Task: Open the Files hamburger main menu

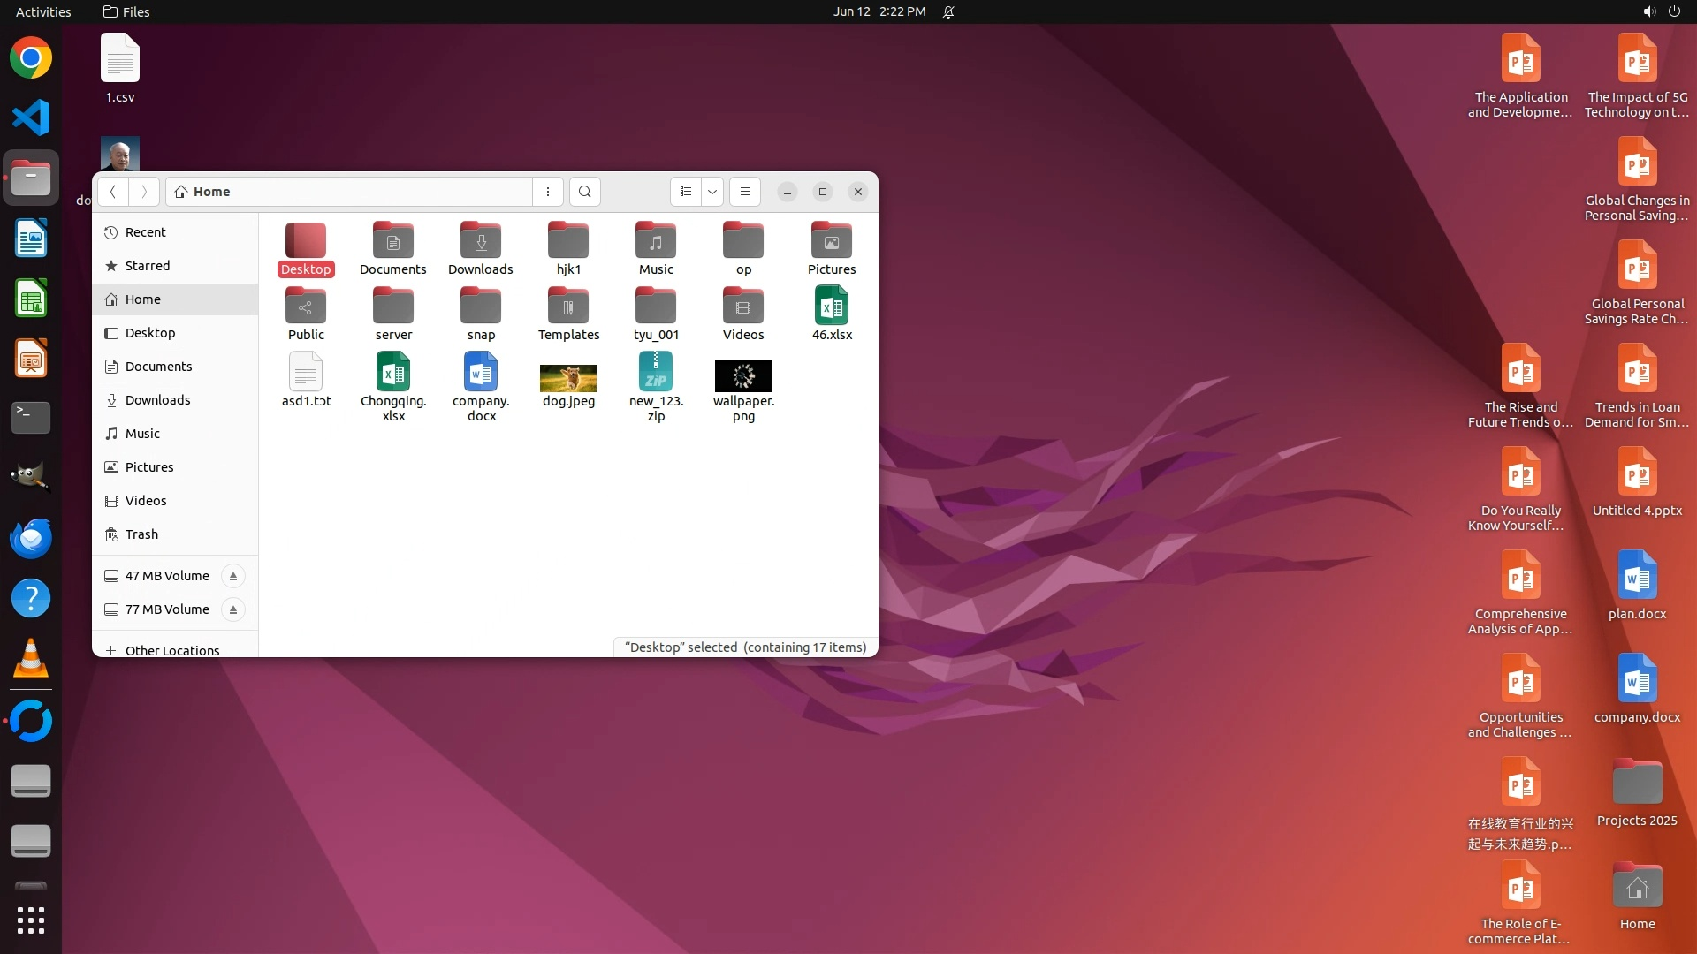Action: [745, 192]
